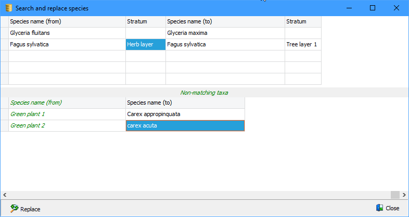Screen dimensions: 409x217
Task: Click the empty Stratum cell beside Glyceria fluitans
Action: (145, 33)
